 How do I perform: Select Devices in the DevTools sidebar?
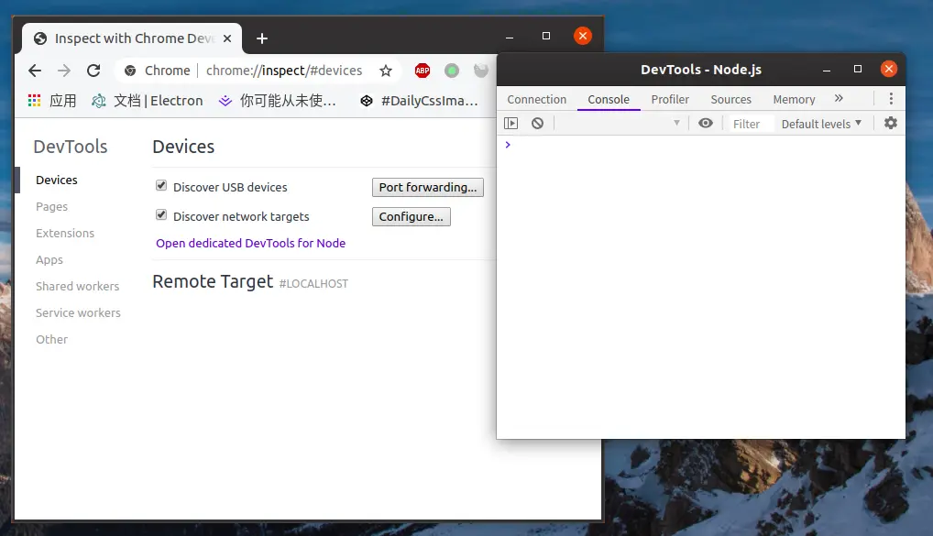click(57, 180)
